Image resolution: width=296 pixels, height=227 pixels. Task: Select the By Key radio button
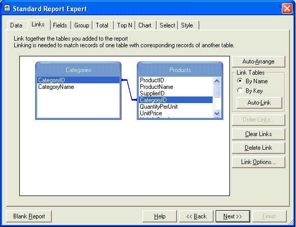click(240, 90)
